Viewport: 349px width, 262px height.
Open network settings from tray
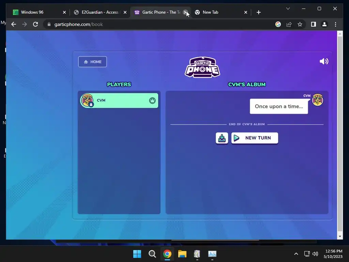(307, 254)
